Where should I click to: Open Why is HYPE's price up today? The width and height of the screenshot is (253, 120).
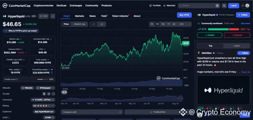tap(21, 31)
